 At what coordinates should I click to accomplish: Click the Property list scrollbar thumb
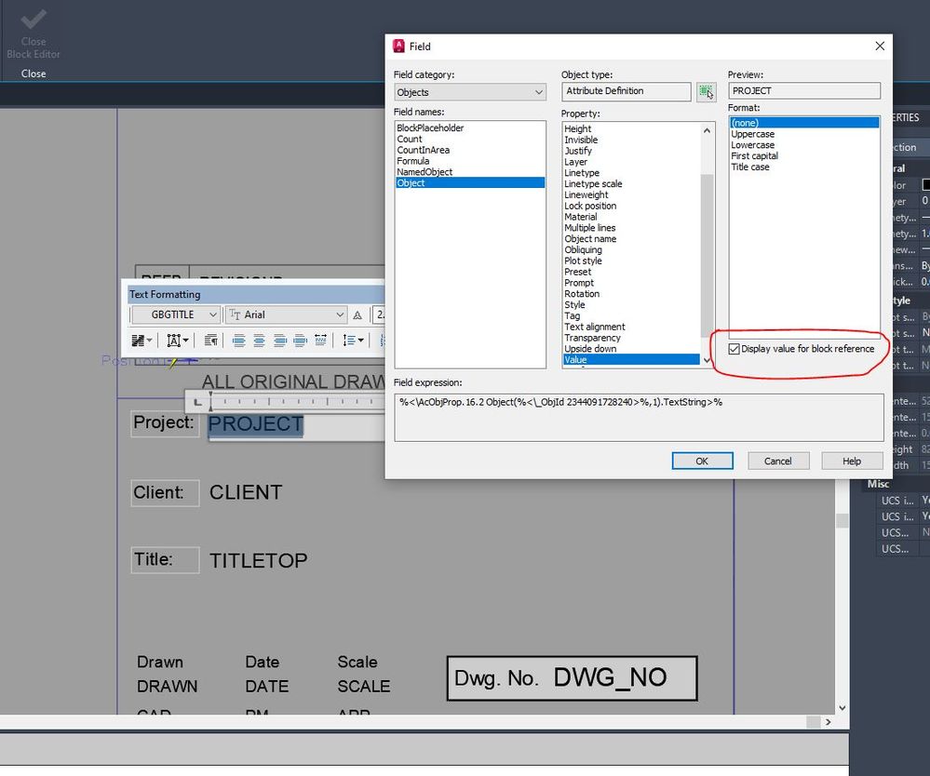(707, 256)
